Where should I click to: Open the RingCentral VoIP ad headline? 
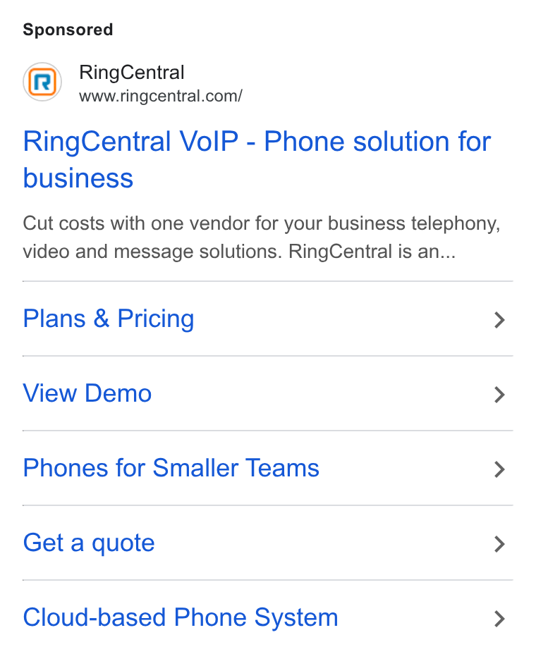[x=257, y=160]
